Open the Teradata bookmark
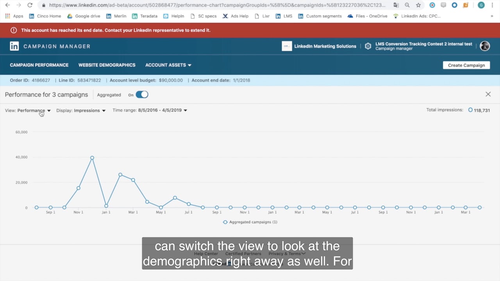This screenshot has width=500, height=281. tap(145, 16)
